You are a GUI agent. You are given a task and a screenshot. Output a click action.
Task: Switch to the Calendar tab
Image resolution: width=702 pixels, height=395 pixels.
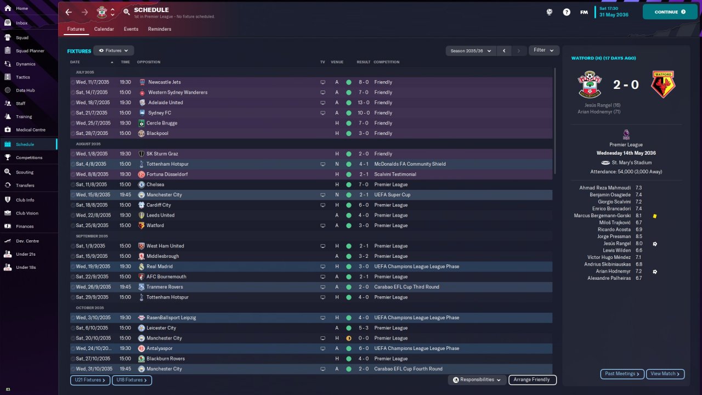(x=104, y=29)
